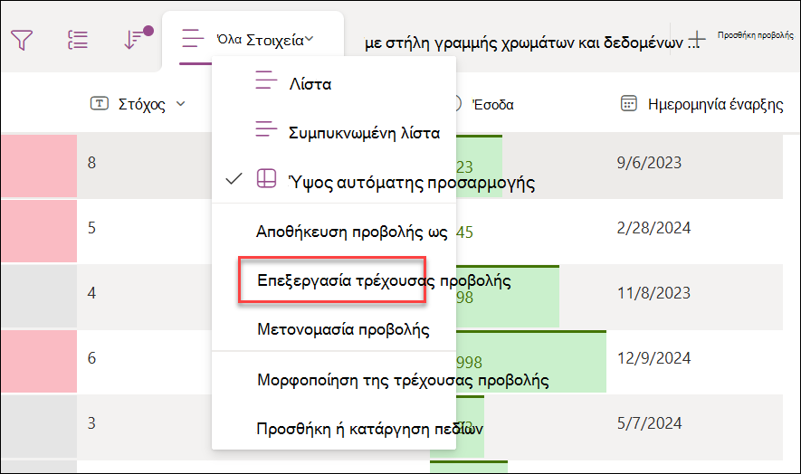Click the date cell 5/7/2024
This screenshot has width=801, height=474.
pos(649,423)
